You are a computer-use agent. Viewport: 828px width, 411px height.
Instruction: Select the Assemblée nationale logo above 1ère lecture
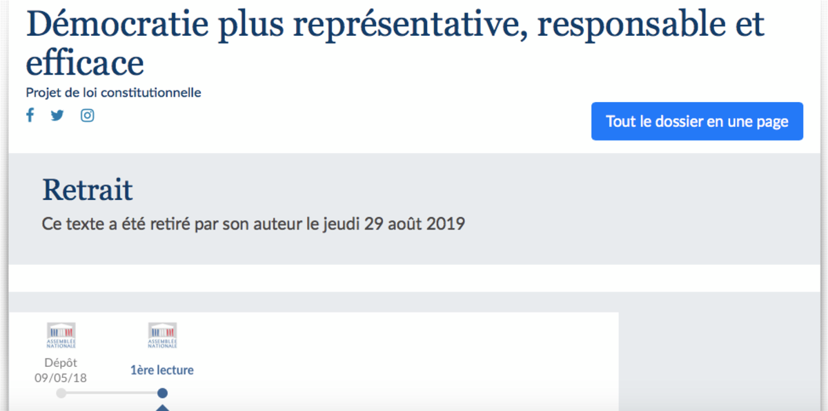(x=162, y=335)
